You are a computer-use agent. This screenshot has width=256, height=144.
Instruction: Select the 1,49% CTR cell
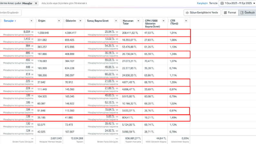pos(173,118)
